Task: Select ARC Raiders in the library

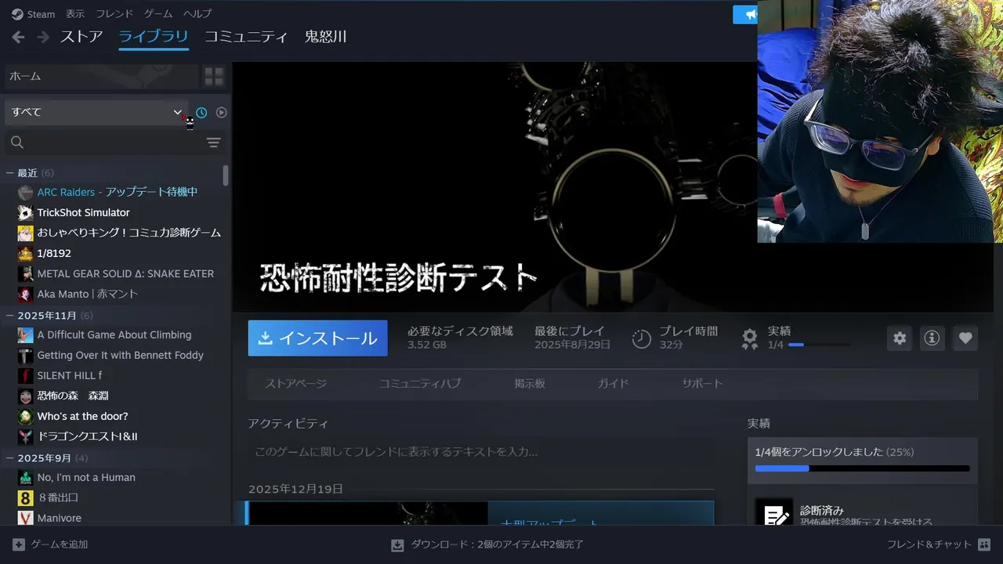Action: pyautogui.click(x=118, y=192)
